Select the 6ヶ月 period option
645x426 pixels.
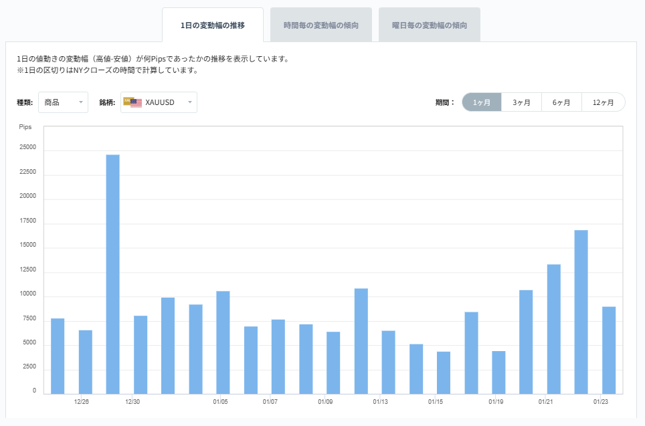(x=561, y=102)
